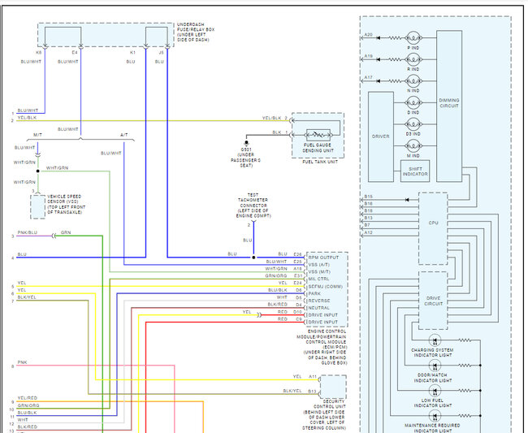The height and width of the screenshot is (433, 528).
Task: Click the 'YEL/RED' wire color label
Action: click(28, 398)
